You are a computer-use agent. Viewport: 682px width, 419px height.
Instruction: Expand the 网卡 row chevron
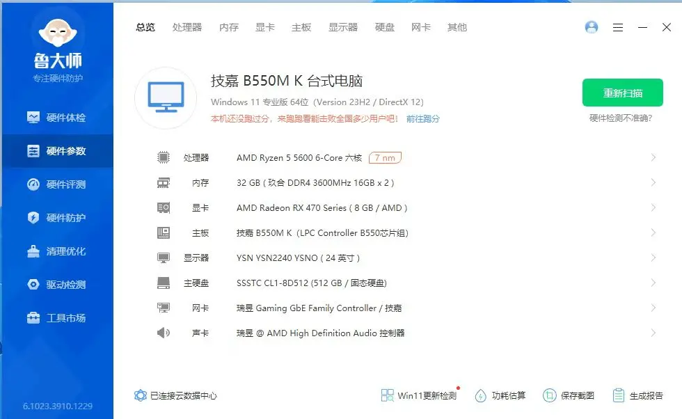(x=653, y=308)
